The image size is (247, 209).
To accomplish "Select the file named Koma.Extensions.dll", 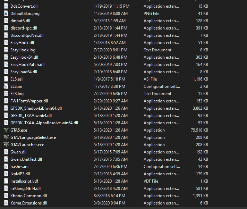I will [x=29, y=203].
